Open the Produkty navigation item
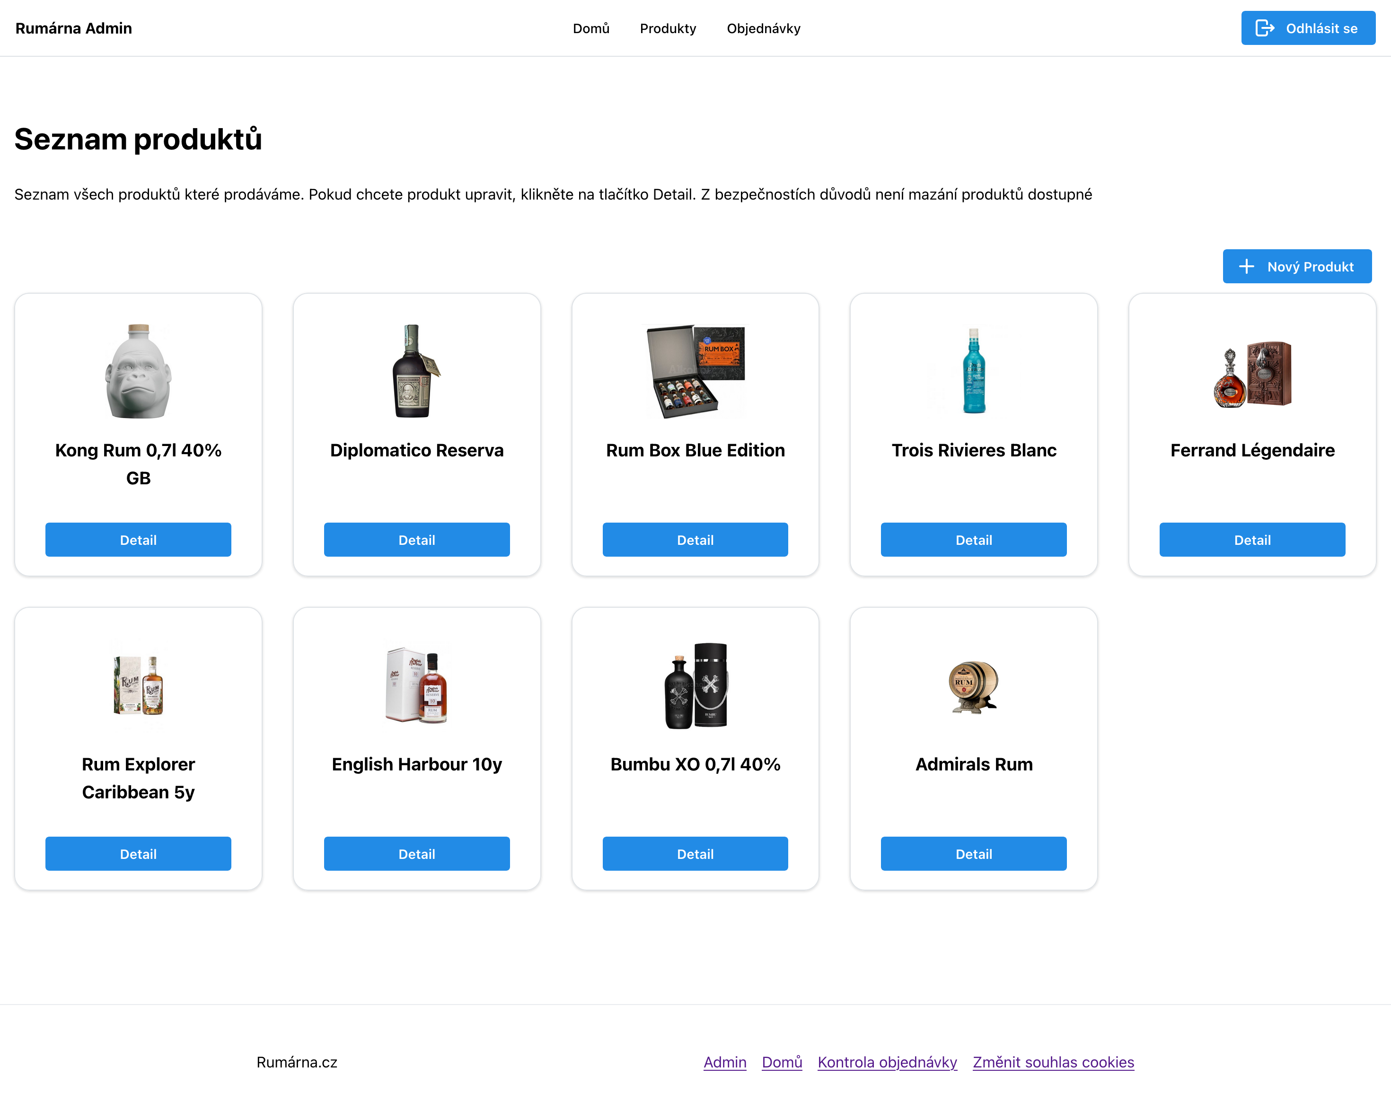 click(x=668, y=28)
